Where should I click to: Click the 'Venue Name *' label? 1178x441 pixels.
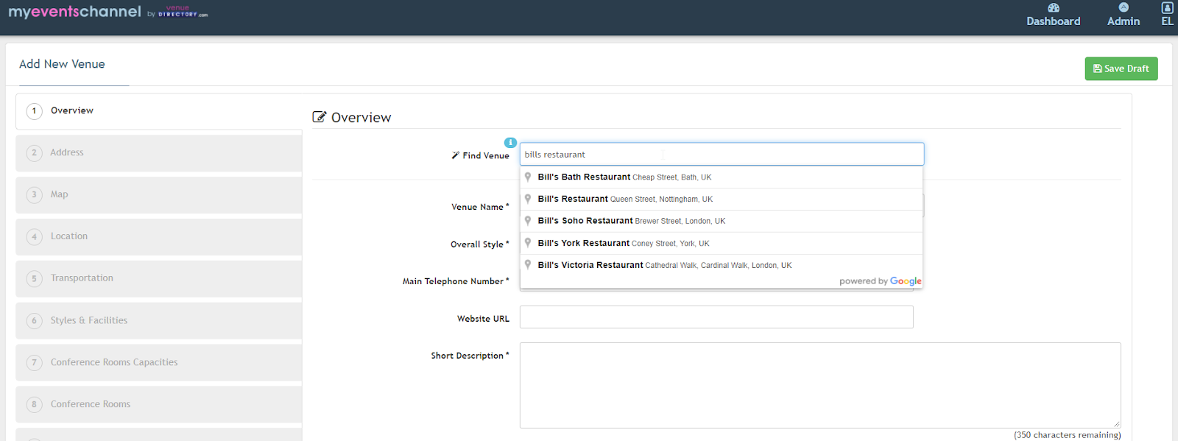pyautogui.click(x=480, y=207)
